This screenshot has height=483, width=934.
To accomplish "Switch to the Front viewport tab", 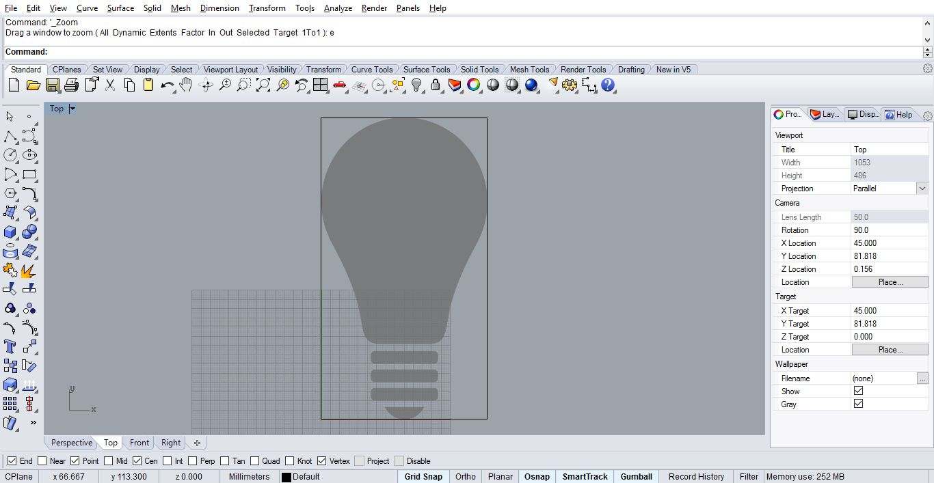I will coord(139,443).
